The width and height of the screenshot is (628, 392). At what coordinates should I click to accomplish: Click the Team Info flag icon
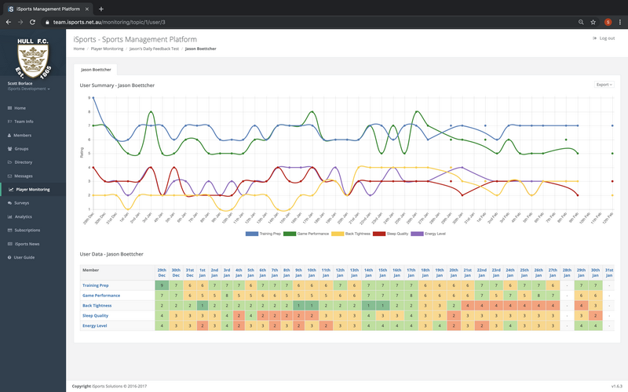pyautogui.click(x=9, y=122)
